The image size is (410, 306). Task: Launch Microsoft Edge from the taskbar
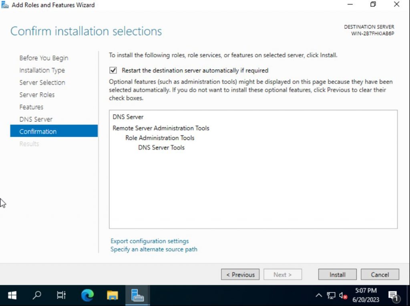coord(87,295)
